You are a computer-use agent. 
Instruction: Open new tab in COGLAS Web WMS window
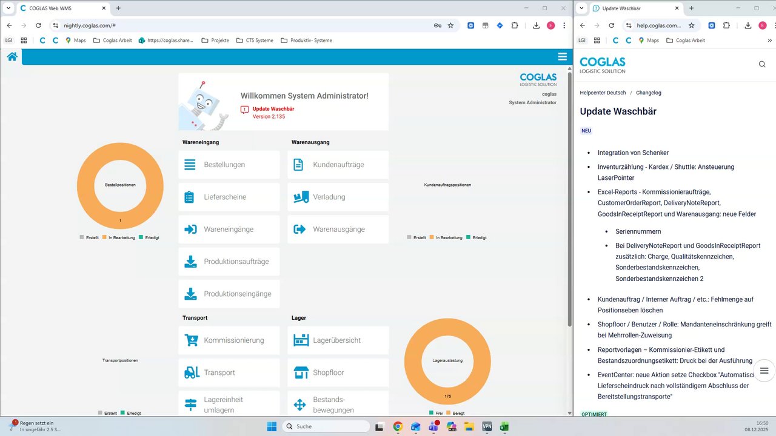point(118,8)
